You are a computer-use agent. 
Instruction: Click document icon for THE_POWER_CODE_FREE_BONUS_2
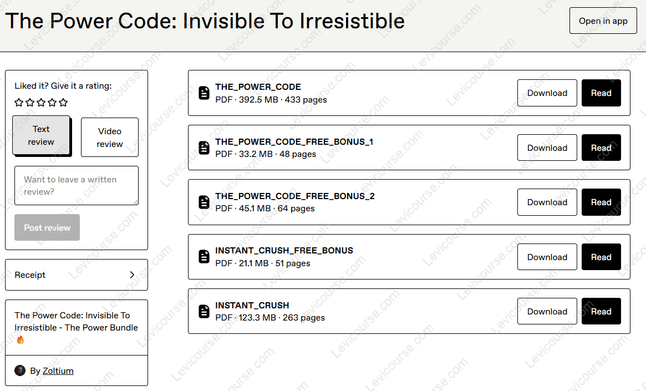[x=204, y=202]
